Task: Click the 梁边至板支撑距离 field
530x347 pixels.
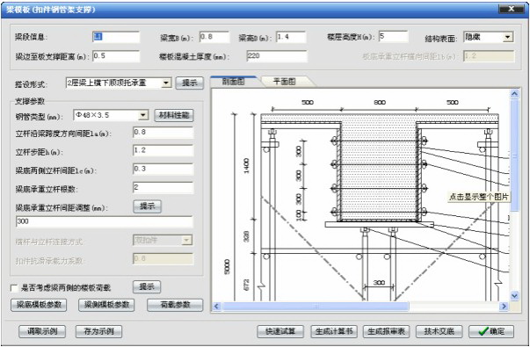Action: (x=116, y=56)
